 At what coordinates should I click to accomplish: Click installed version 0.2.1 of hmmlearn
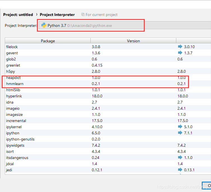click(96, 84)
